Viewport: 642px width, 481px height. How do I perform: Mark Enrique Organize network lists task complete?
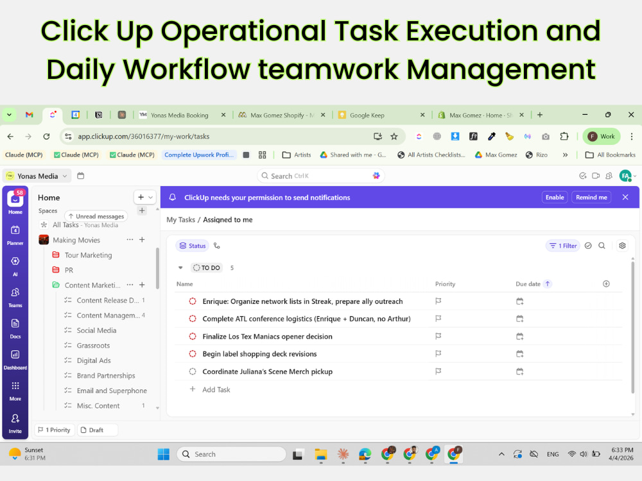point(193,301)
